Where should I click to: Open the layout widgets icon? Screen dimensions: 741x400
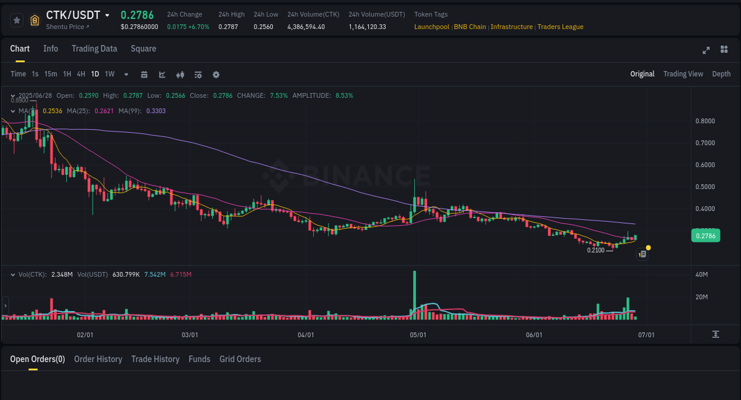[x=724, y=50]
